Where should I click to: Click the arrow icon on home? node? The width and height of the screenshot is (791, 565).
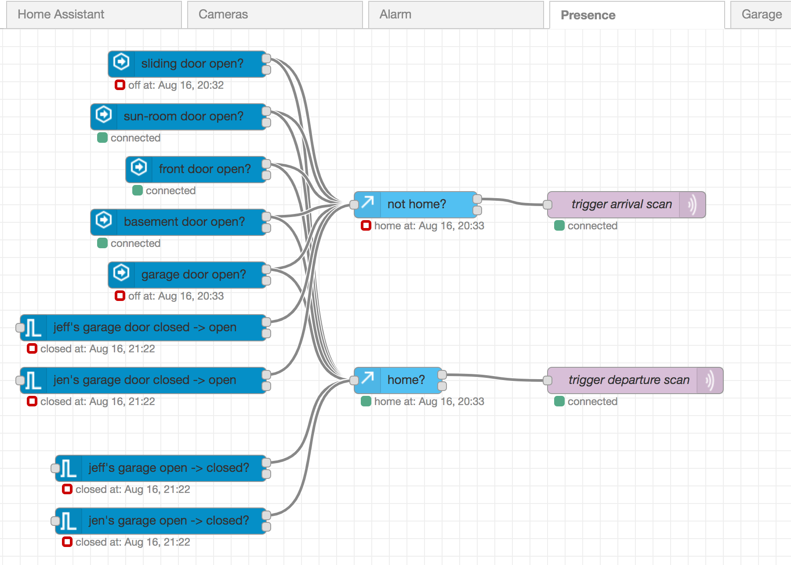pyautogui.click(x=367, y=378)
